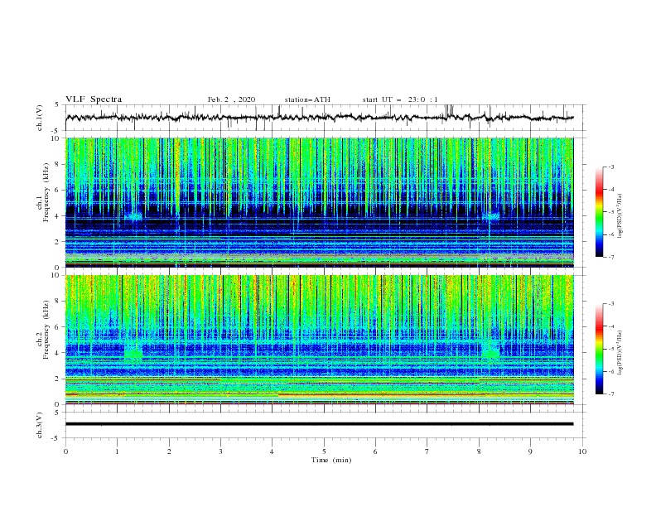Viewport: 656px width, 507px height.
Task: Click the ch.1 spectrogram color bar
Action: pos(599,212)
